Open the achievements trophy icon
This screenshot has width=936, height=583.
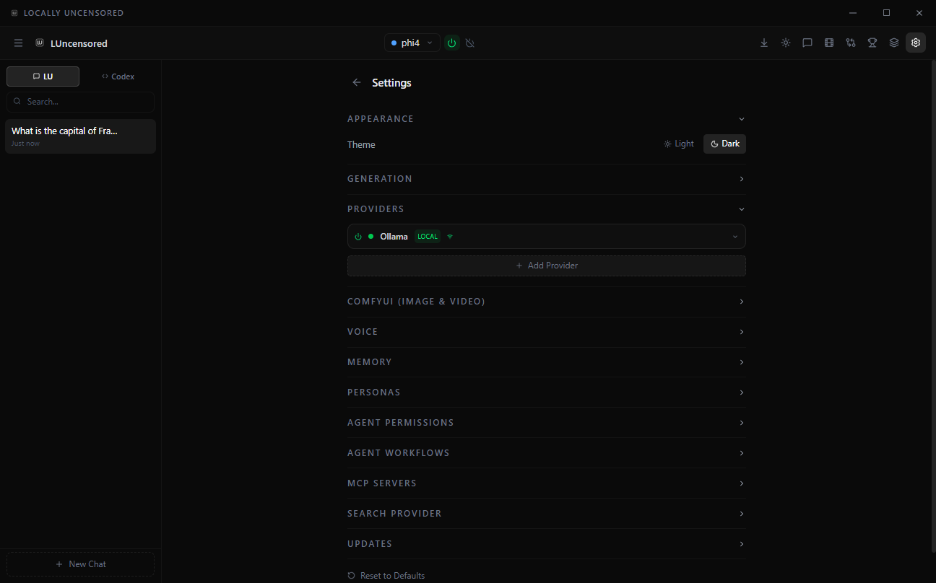872,43
